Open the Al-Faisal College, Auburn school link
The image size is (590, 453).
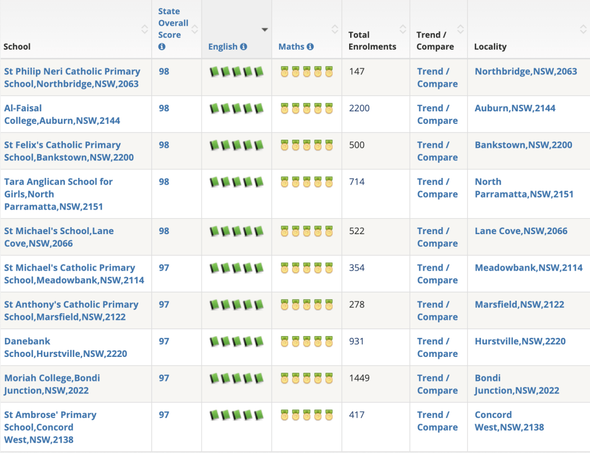click(62, 114)
